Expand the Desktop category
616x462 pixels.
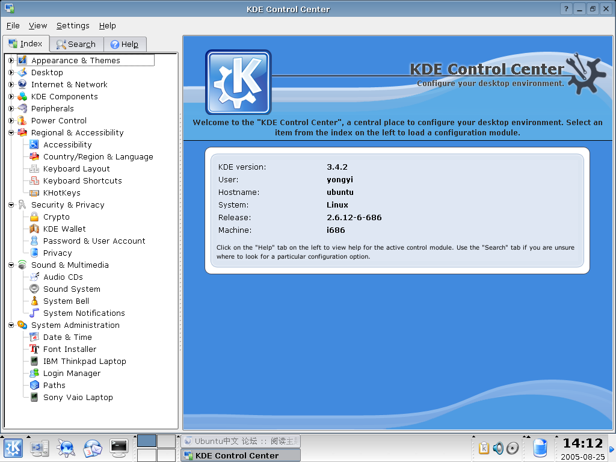[x=11, y=73]
